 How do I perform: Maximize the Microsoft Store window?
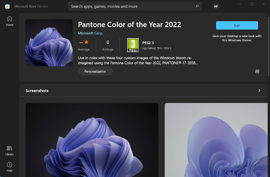coord(252,4)
